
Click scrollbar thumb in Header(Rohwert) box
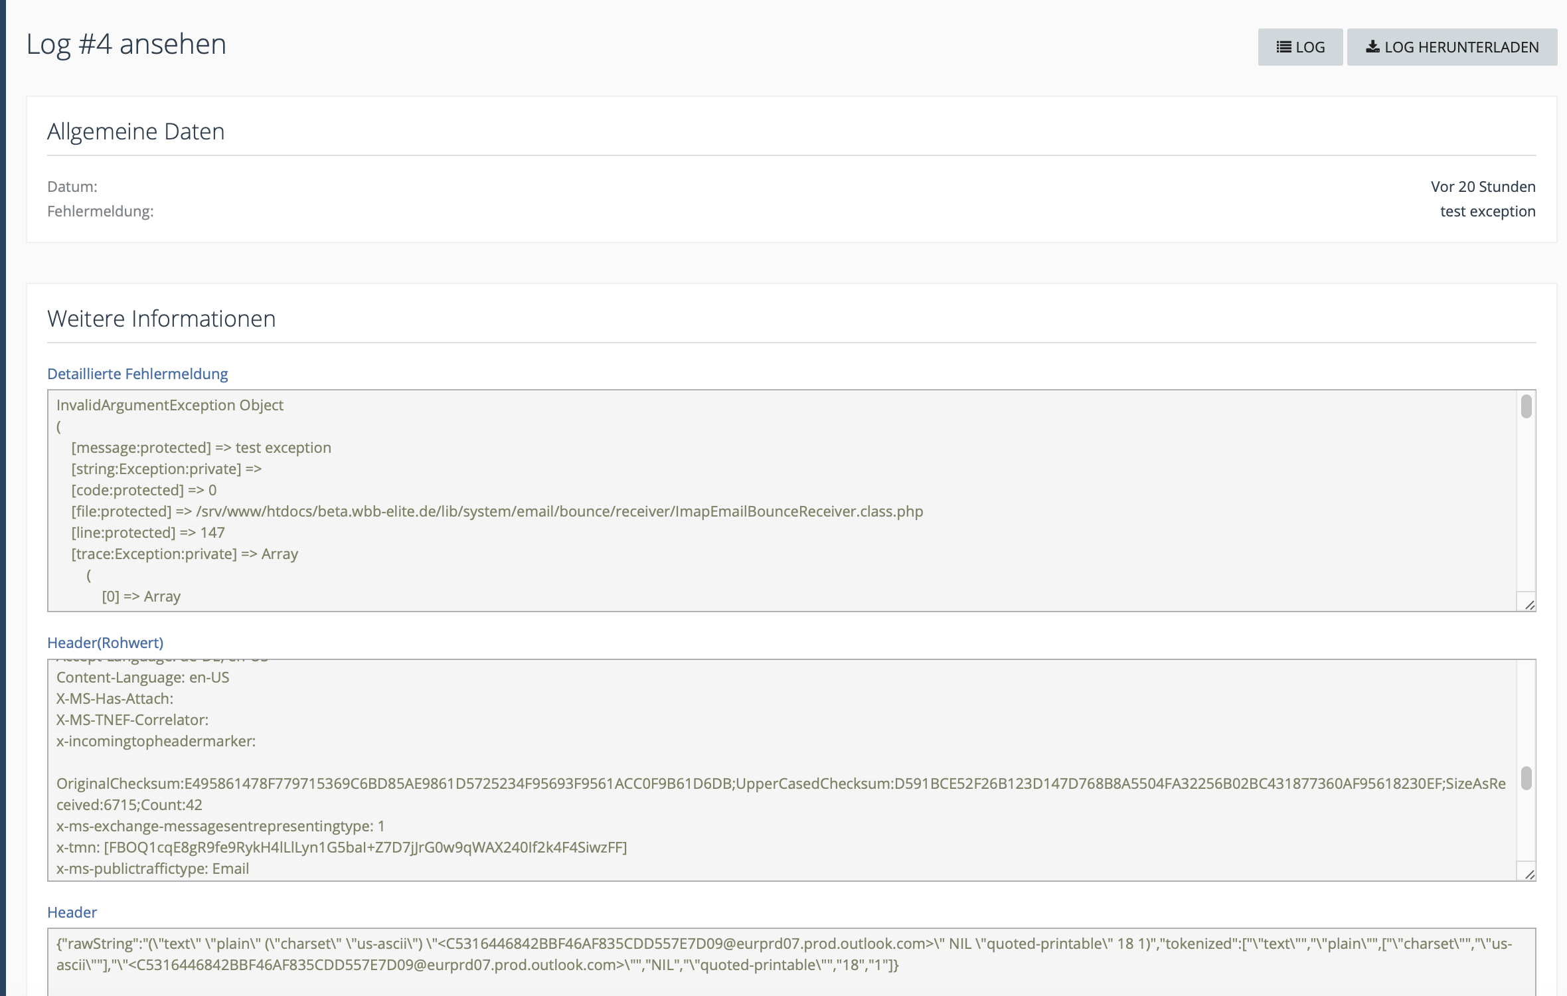[1526, 778]
